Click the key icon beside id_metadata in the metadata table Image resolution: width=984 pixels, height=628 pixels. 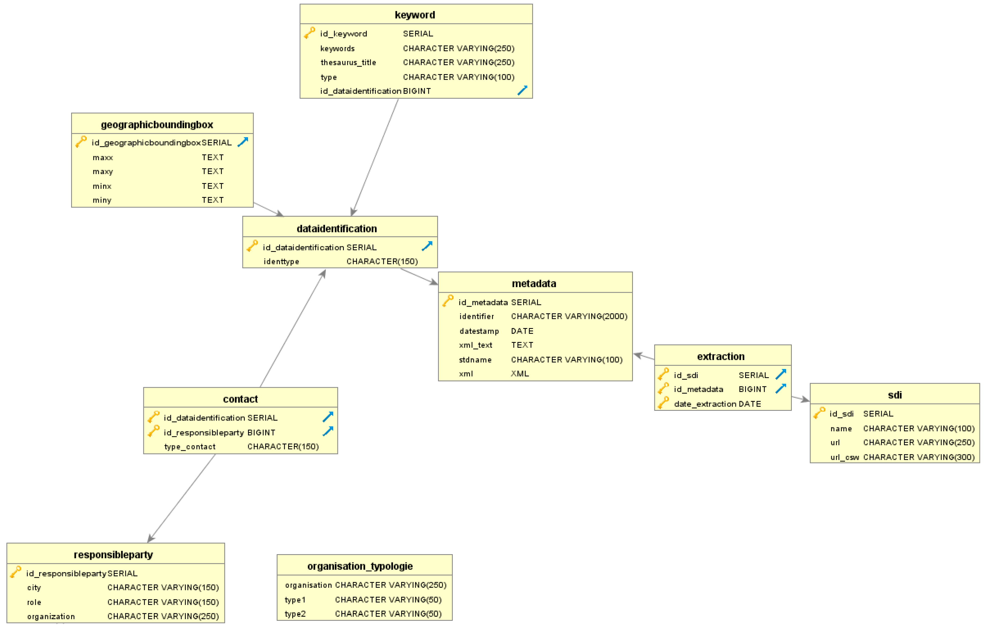tap(448, 301)
